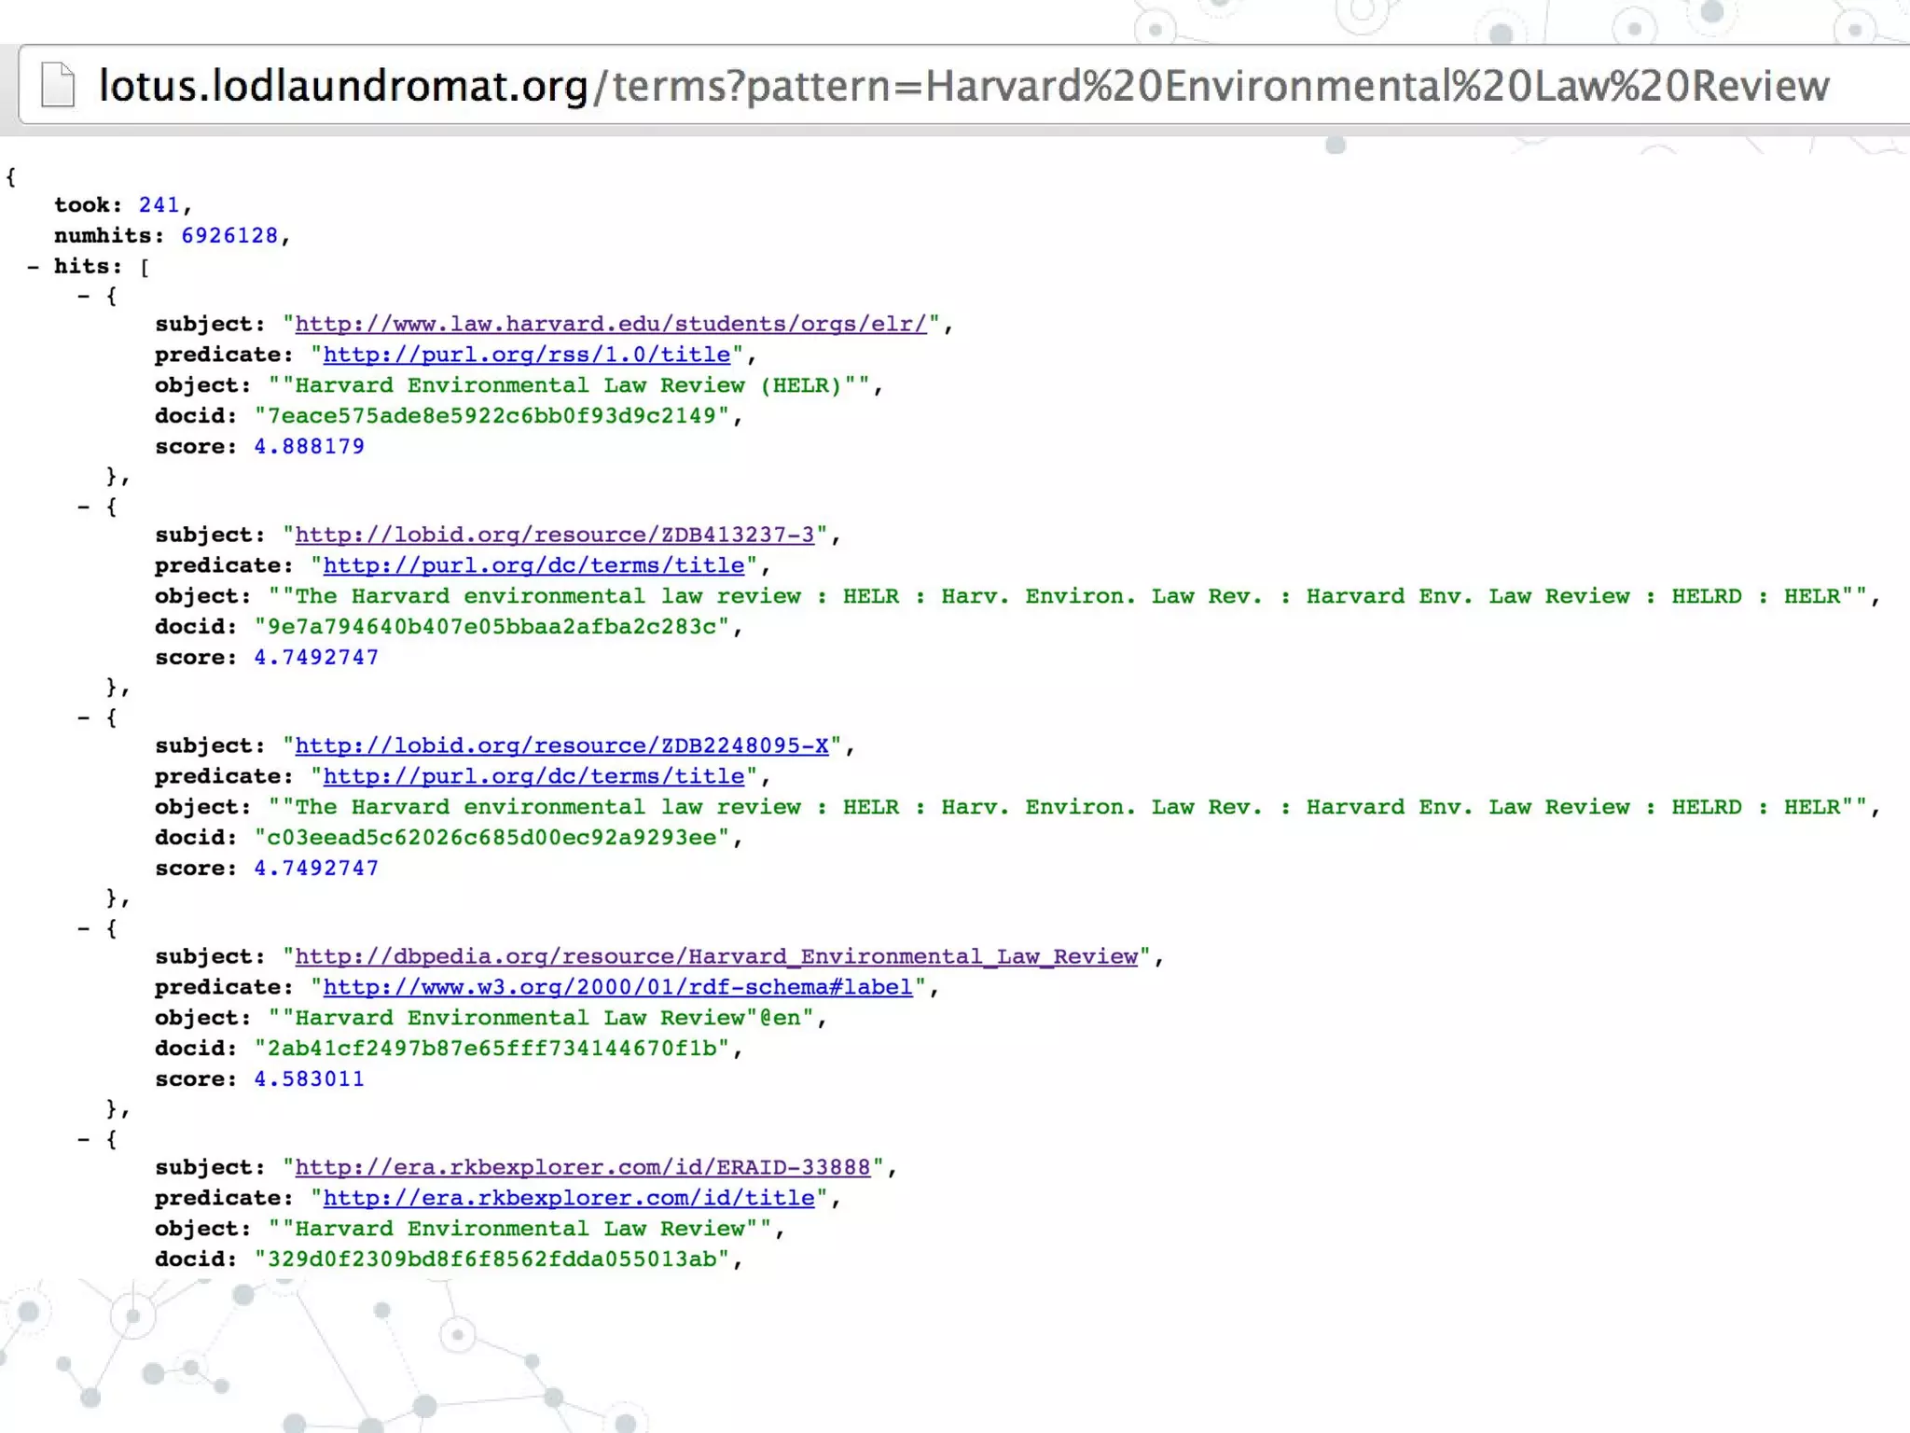Collapse the fifth hit object
The image size is (1910, 1433).
84,1140
